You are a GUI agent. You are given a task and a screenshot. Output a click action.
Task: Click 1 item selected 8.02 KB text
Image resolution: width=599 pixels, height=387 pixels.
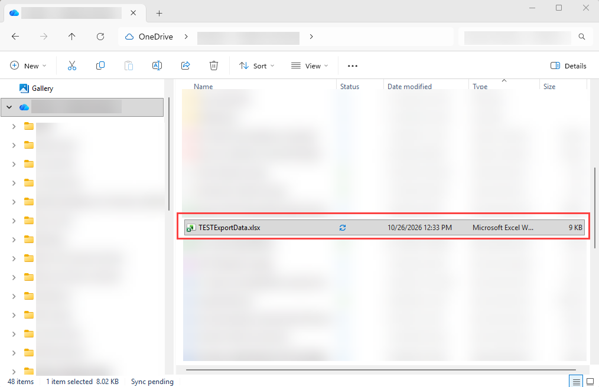click(x=83, y=382)
